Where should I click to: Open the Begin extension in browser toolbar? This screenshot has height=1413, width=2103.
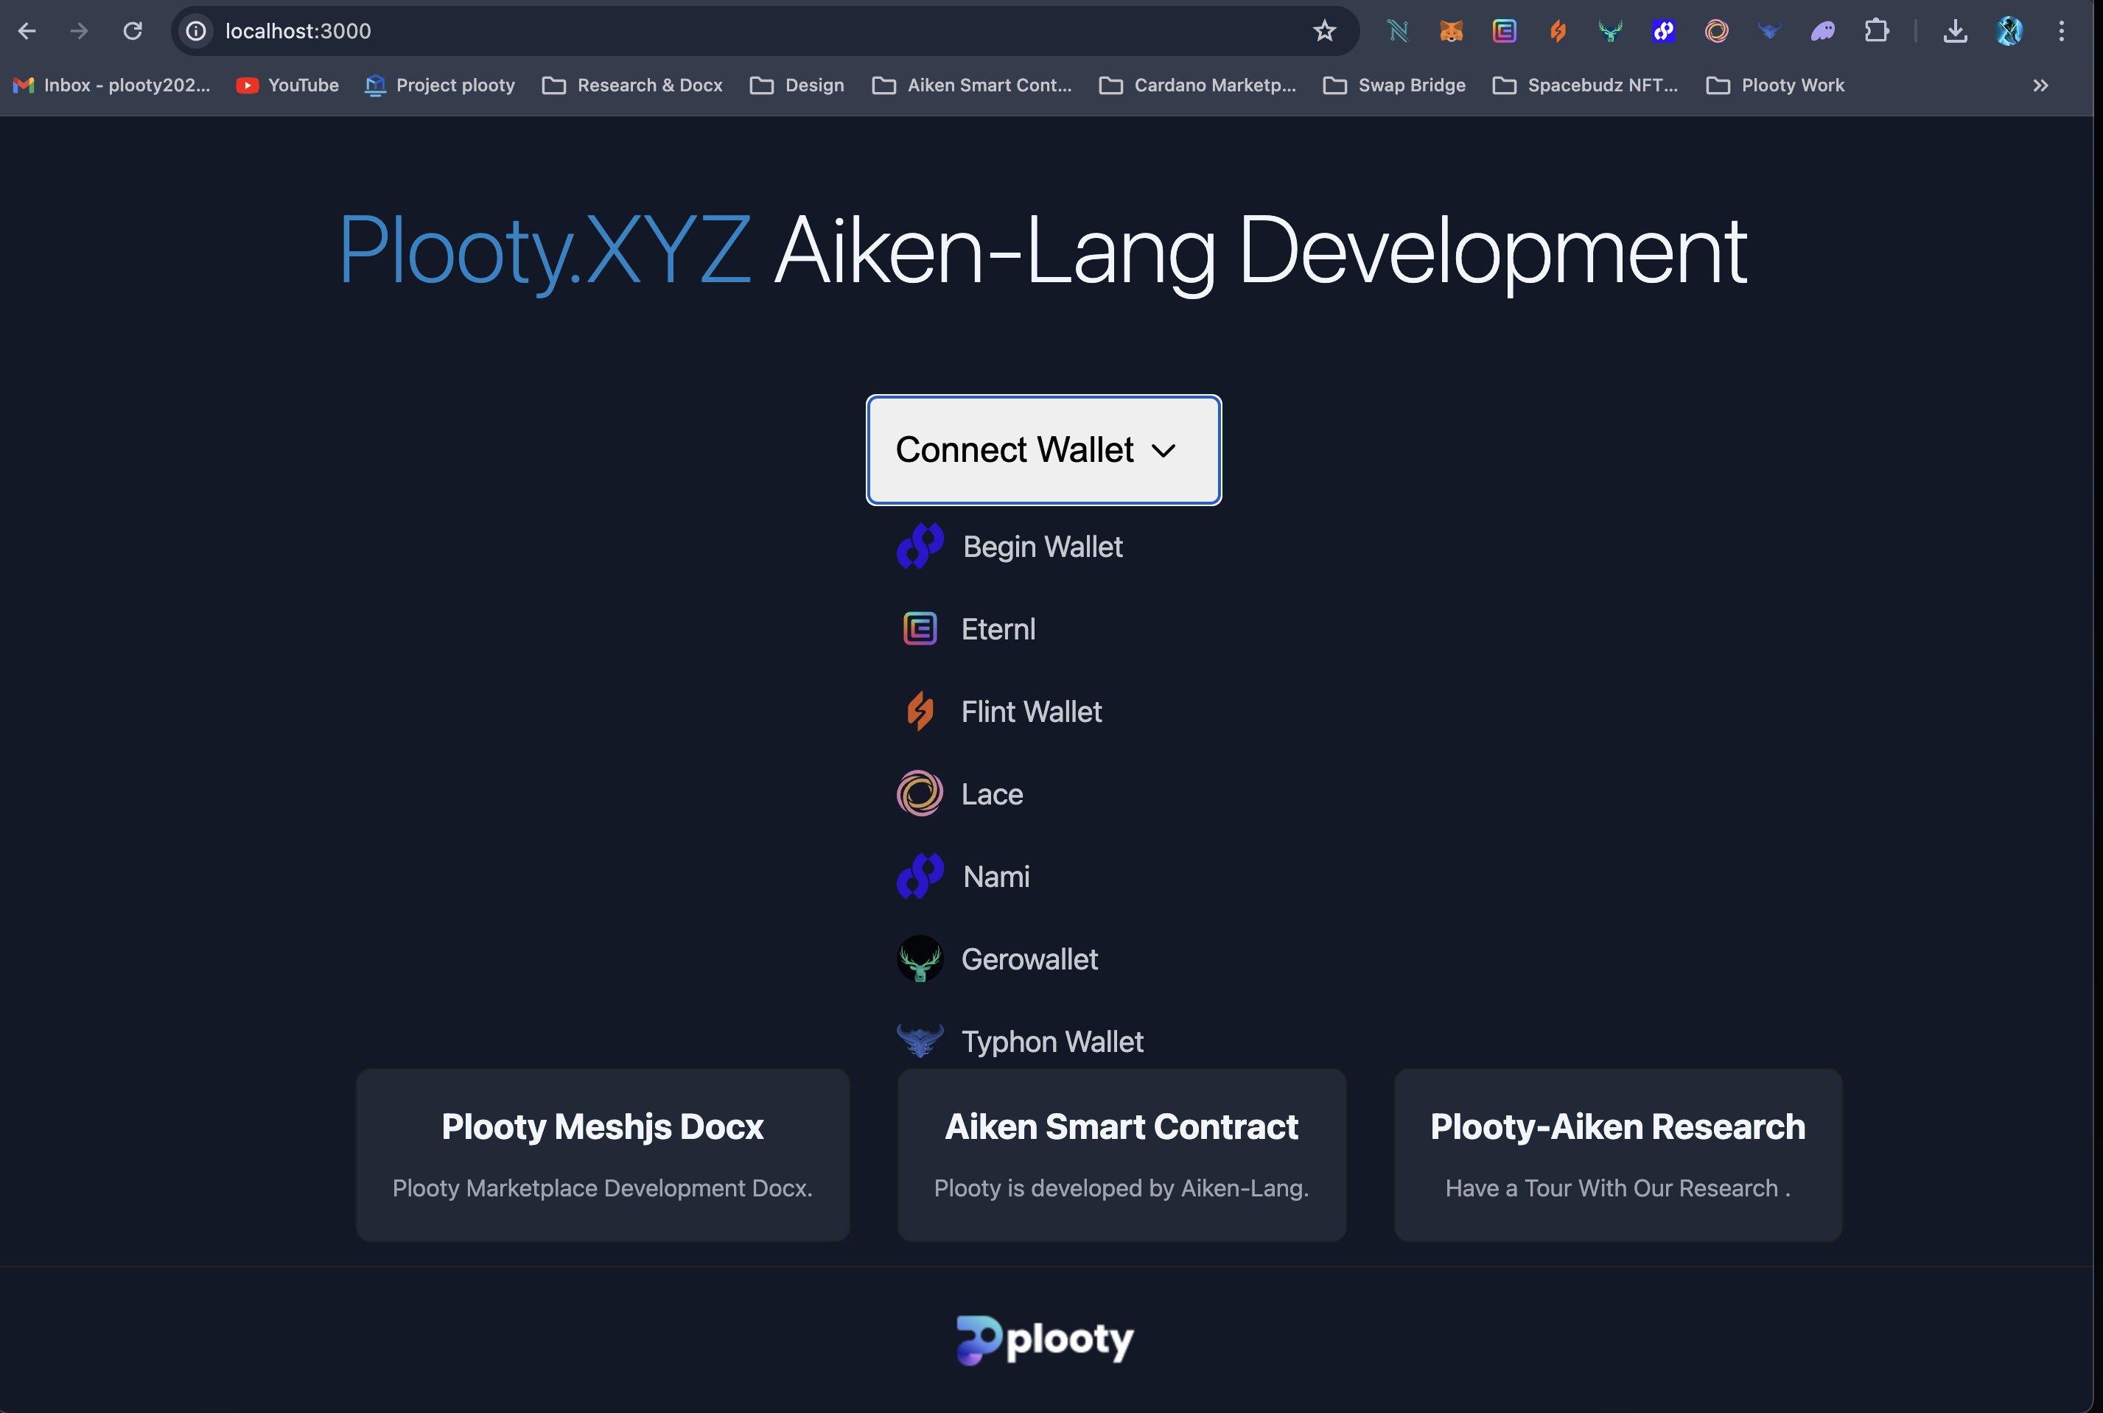pos(1664,32)
